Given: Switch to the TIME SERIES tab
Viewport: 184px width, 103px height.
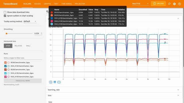Looking at the screenshot, I should point(66,4).
